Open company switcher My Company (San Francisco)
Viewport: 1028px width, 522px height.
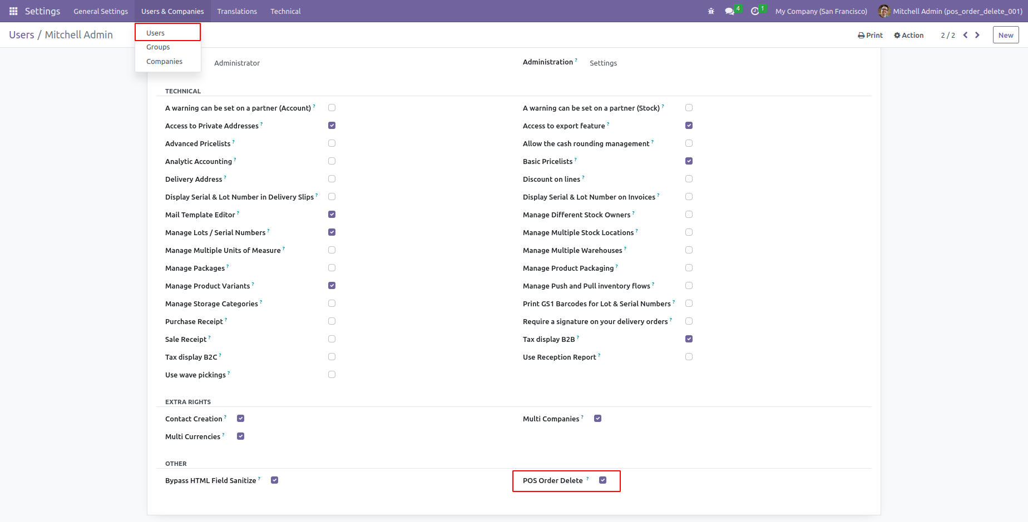coord(821,11)
